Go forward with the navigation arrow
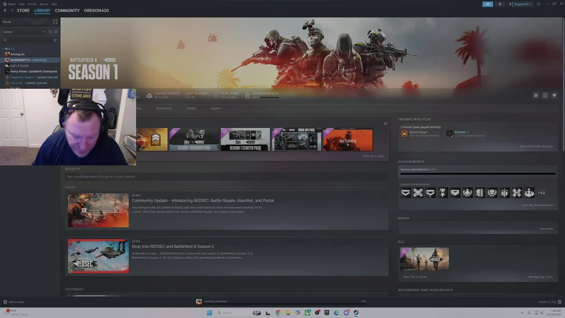The image size is (565, 318). point(11,11)
